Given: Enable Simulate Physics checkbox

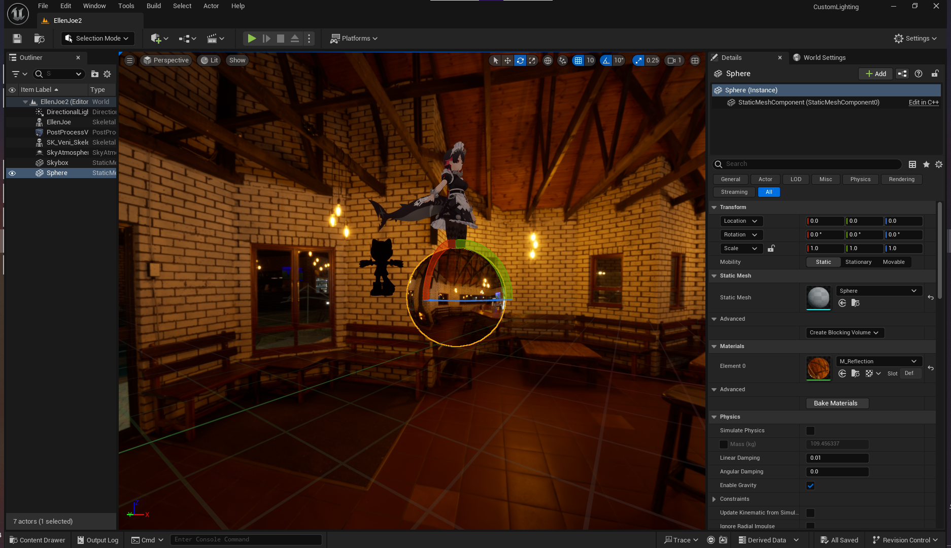Looking at the screenshot, I should 810,431.
